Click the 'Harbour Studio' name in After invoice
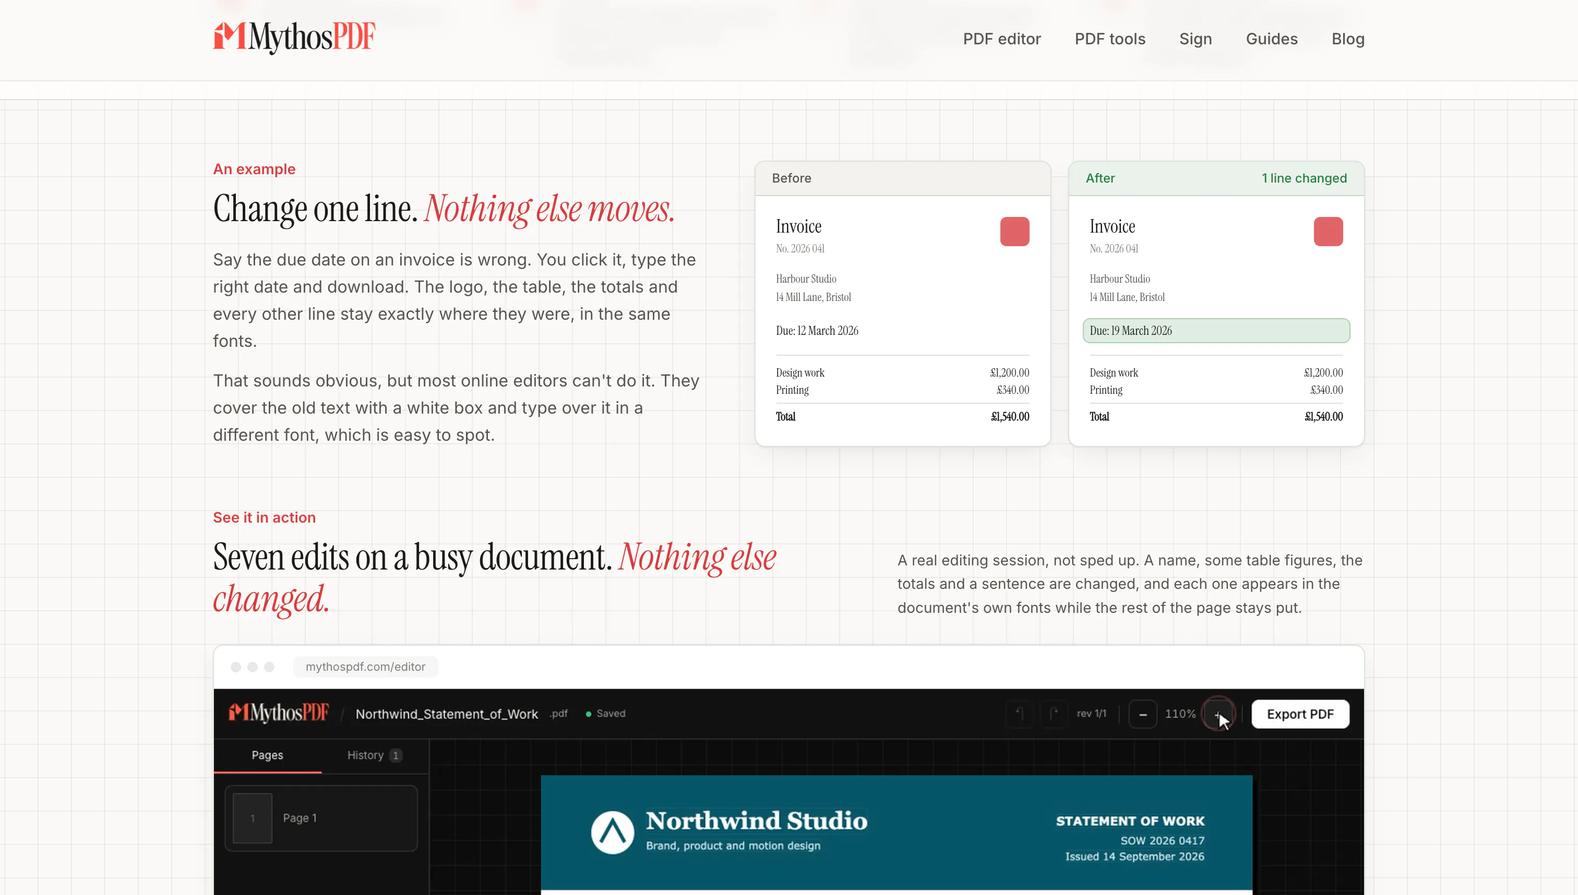 [1119, 279]
